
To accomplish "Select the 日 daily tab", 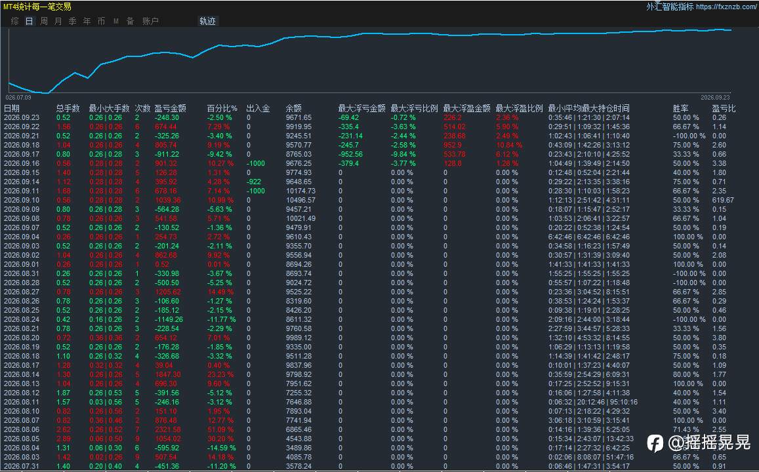I will (x=30, y=21).
